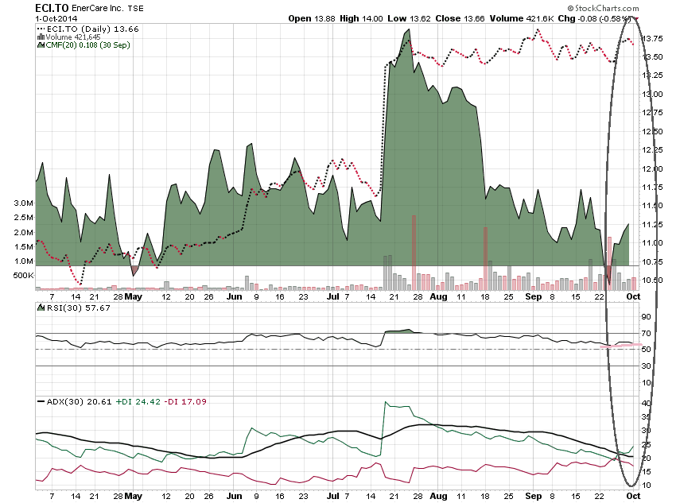This screenshot has height=503, width=676.
Task: Select the Close 13.66 value
Action: (460, 18)
